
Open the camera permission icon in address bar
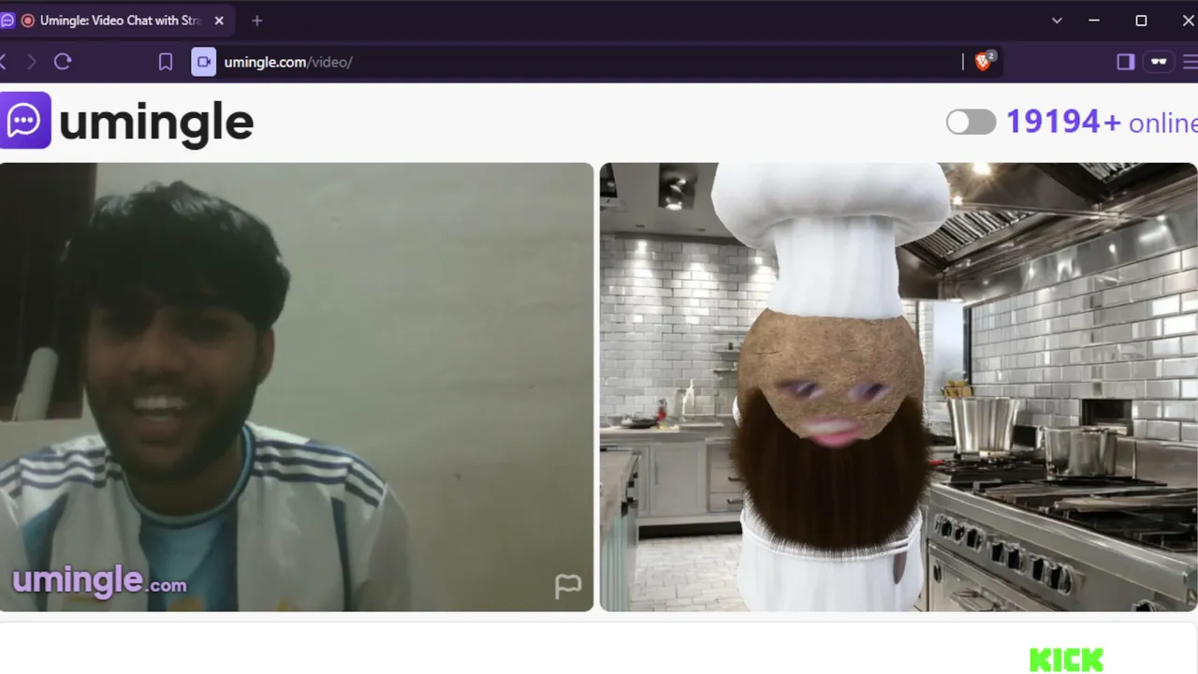(203, 62)
